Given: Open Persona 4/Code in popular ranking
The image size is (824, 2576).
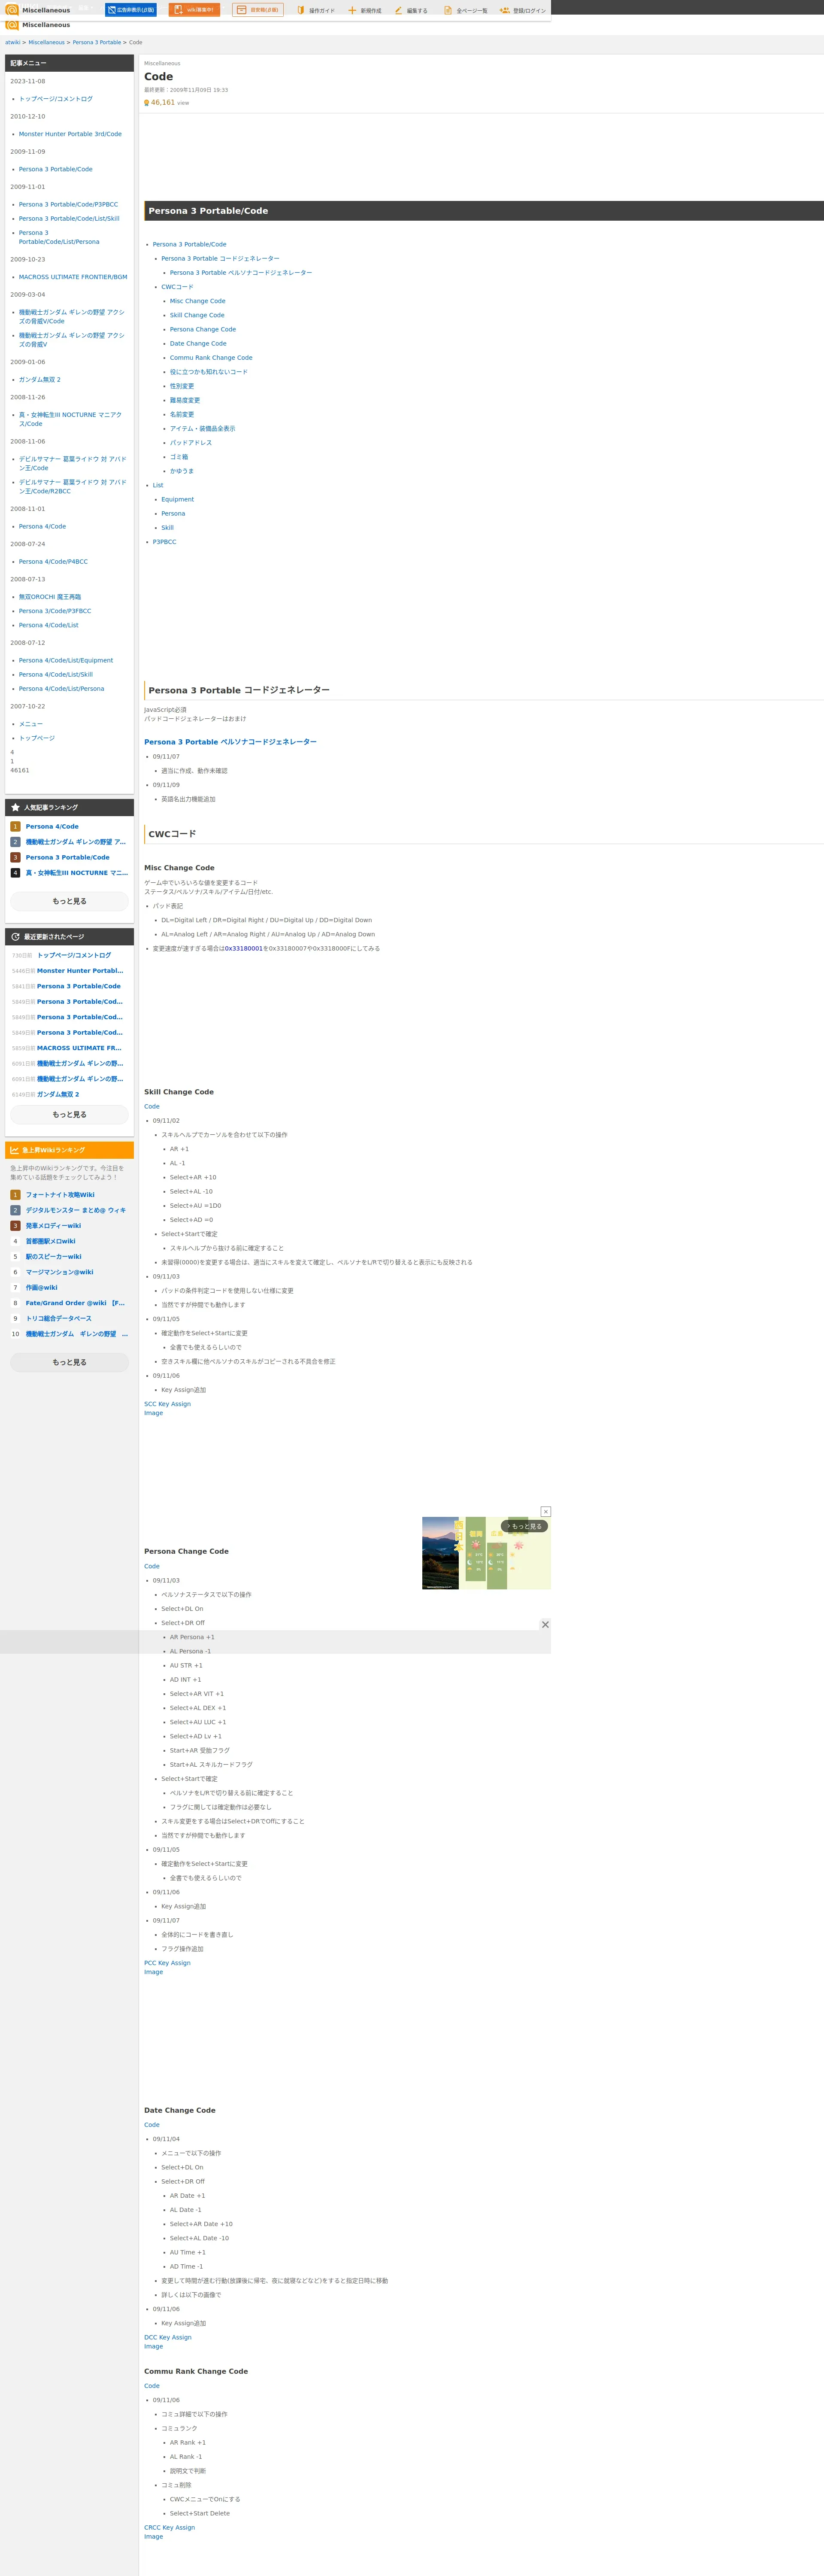Looking at the screenshot, I should click(52, 826).
